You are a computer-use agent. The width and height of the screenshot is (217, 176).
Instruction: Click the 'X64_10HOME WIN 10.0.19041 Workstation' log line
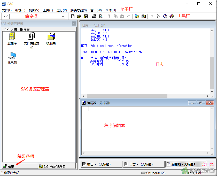112,52
